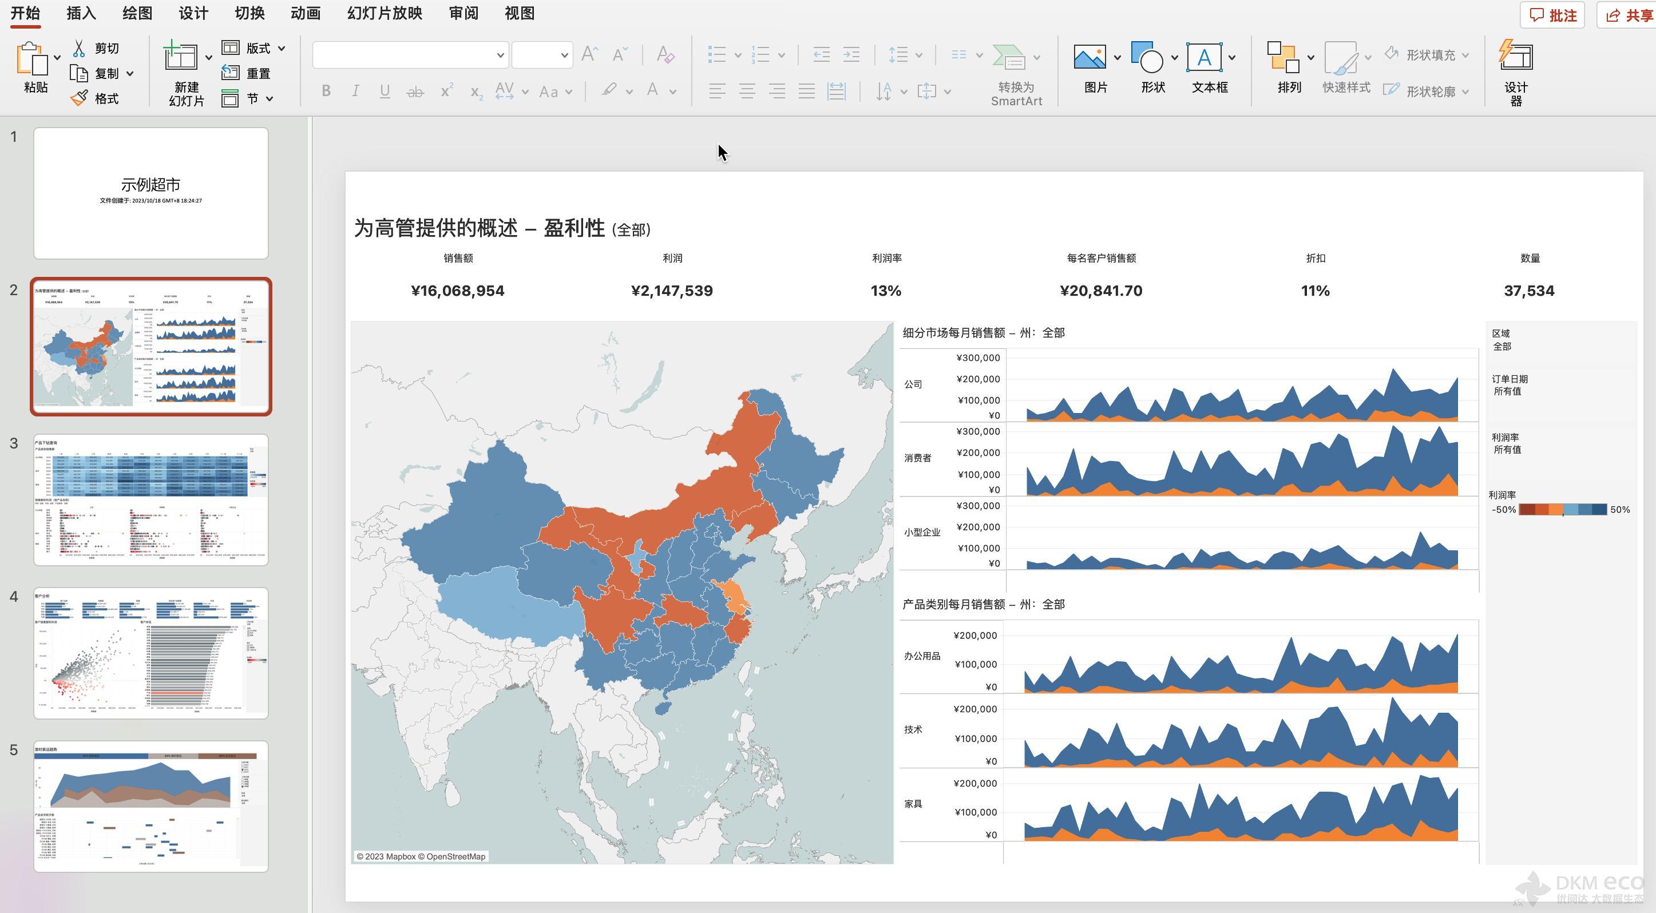Select slide 3 thumbnail in sidebar
This screenshot has height=913, width=1656.
tap(150, 501)
